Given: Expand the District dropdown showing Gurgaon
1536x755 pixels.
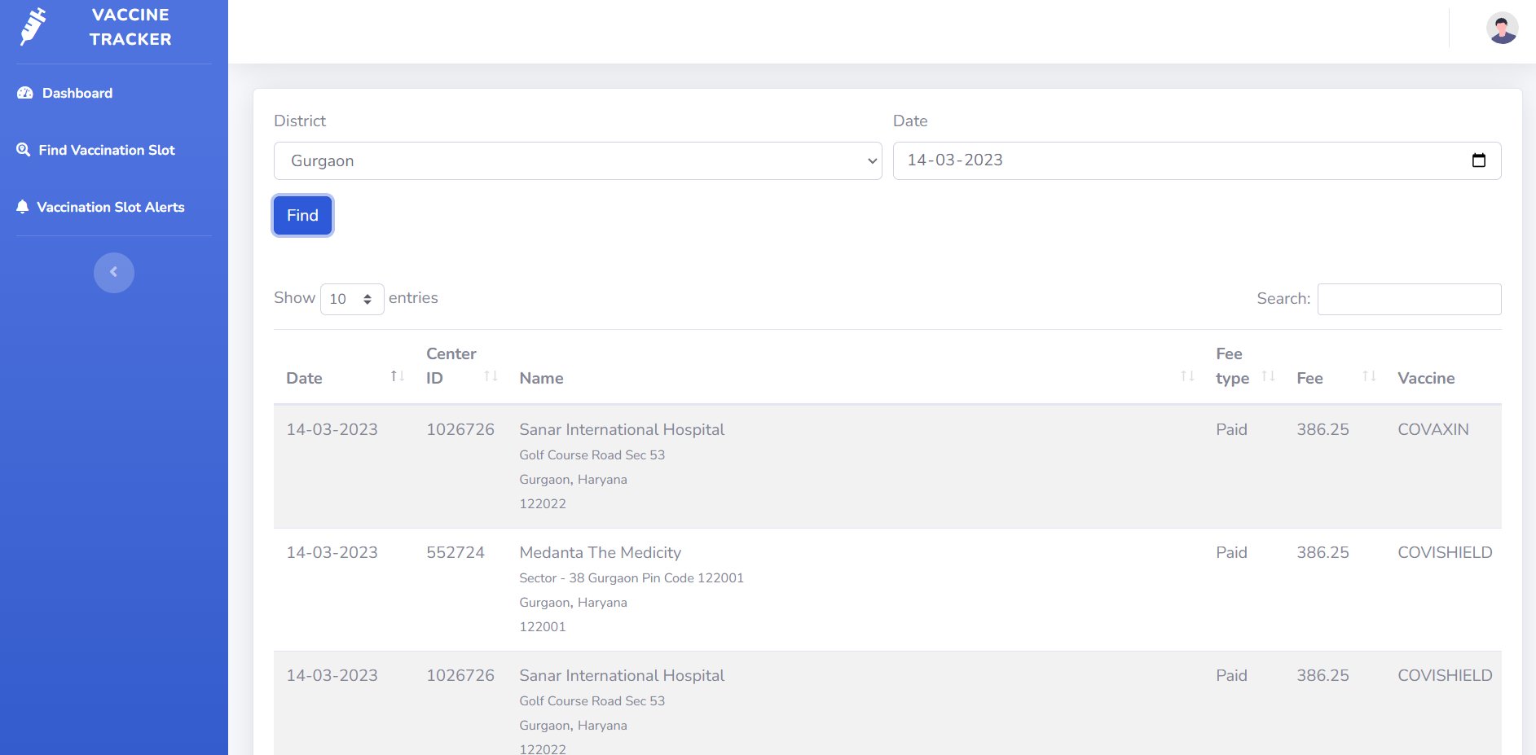Looking at the screenshot, I should coord(578,161).
